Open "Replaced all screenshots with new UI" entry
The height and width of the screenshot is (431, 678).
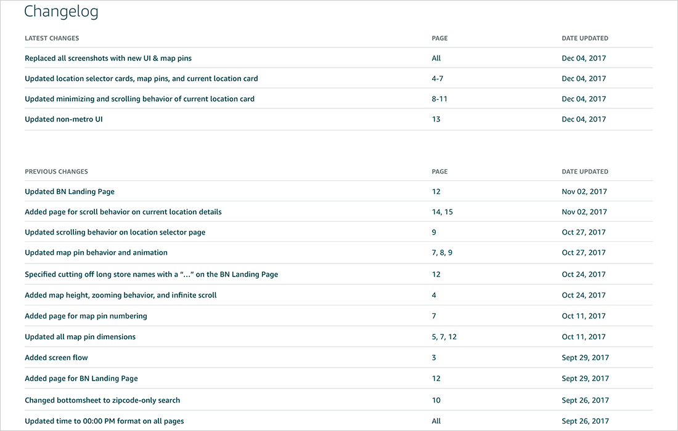point(108,58)
